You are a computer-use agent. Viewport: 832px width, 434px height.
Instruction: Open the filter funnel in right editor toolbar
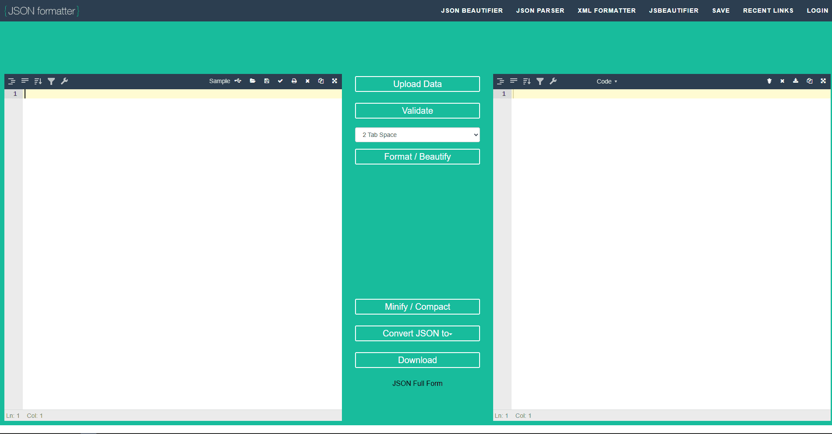point(540,81)
